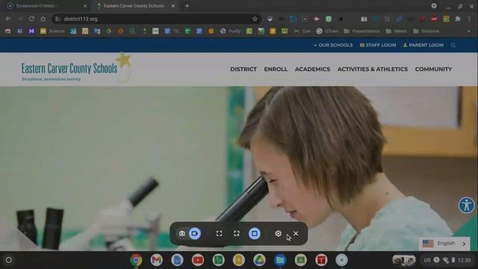Open the Extensions puzzle icon

(x=458, y=19)
